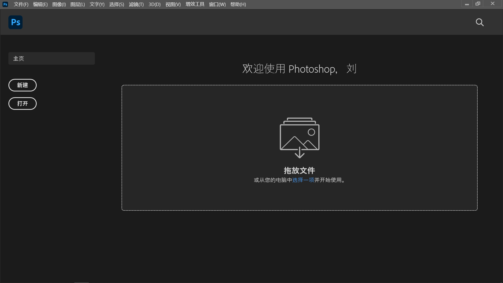Open the 图层(L) menu
The image size is (503, 283).
77,4
